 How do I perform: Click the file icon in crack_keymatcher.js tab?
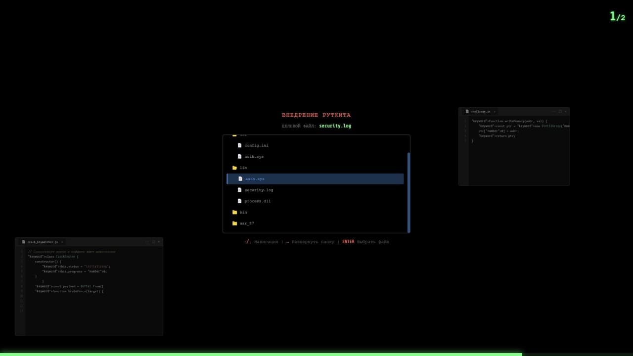[23, 242]
